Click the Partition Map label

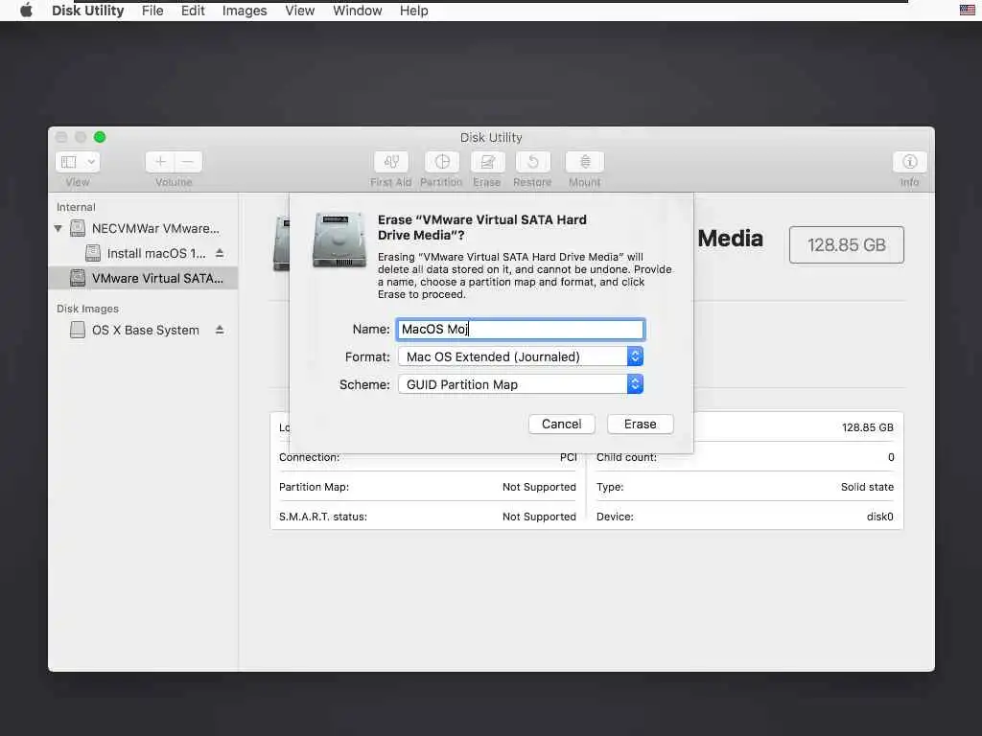pos(314,487)
